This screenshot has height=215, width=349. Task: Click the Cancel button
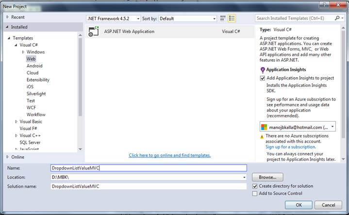328,205
